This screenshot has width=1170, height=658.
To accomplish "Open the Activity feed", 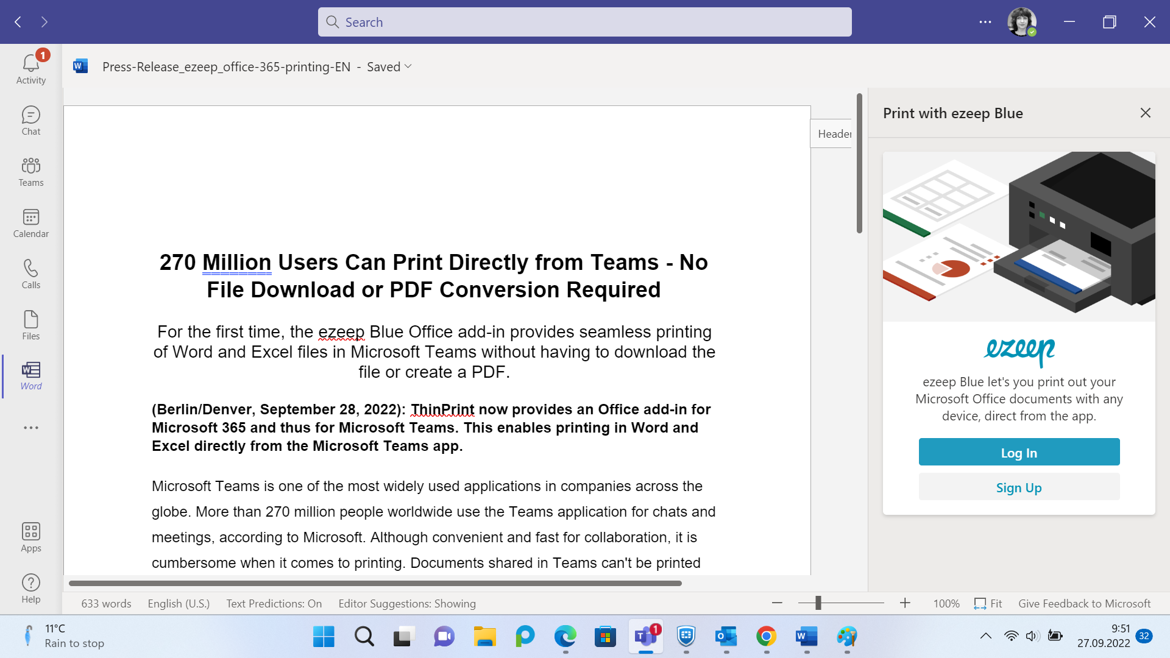I will coord(30,68).
